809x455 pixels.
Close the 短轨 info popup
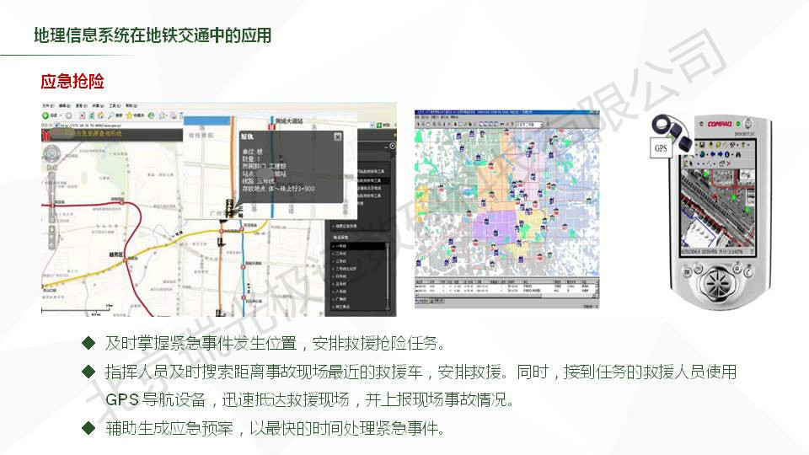pyautogui.click(x=337, y=136)
